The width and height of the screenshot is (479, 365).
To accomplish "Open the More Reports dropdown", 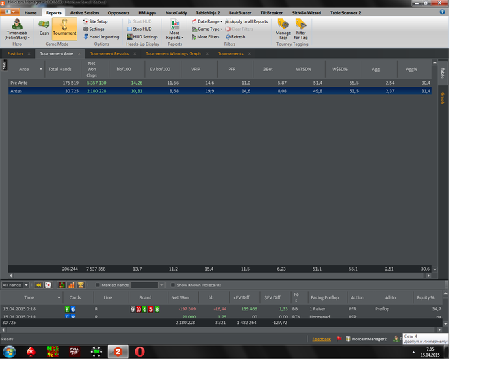I will coord(174,29).
